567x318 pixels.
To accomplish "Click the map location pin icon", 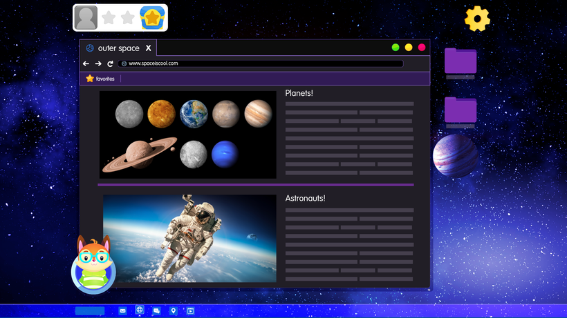I will point(174,311).
